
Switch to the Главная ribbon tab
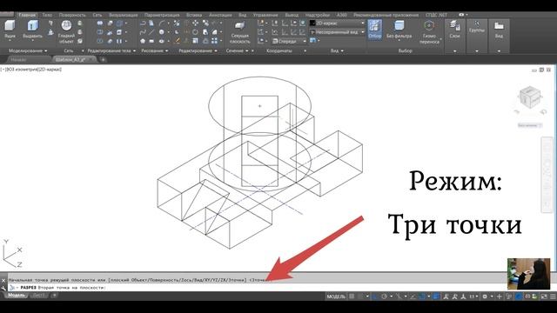[27, 15]
